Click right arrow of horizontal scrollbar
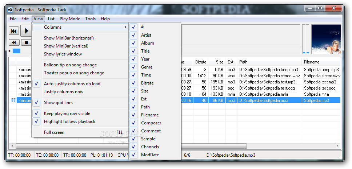 coord(337,146)
